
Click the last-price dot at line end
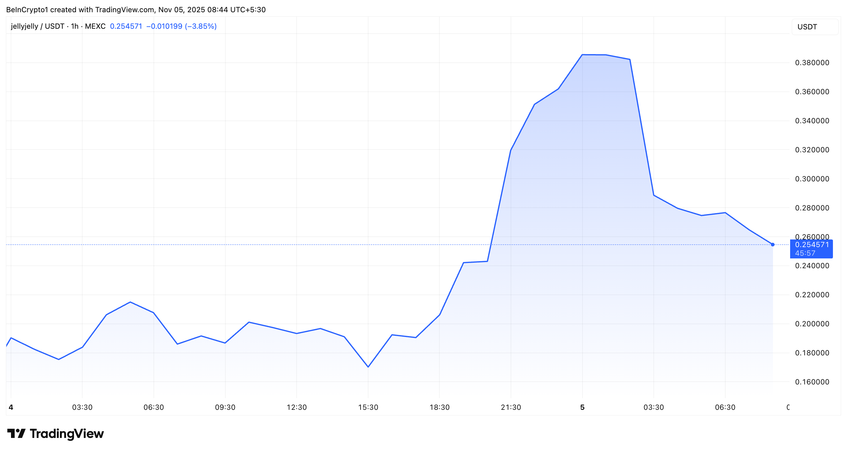coord(773,244)
